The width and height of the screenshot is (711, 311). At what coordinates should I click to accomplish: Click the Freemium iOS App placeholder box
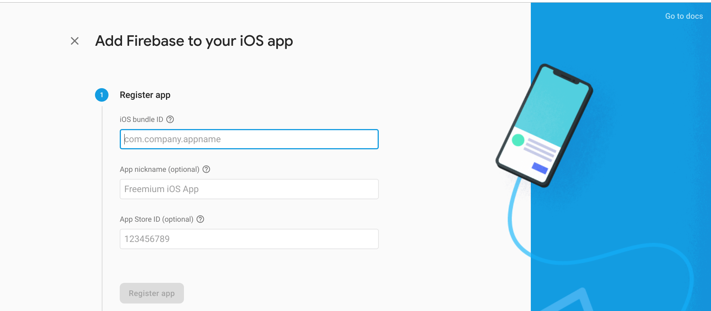click(x=249, y=189)
